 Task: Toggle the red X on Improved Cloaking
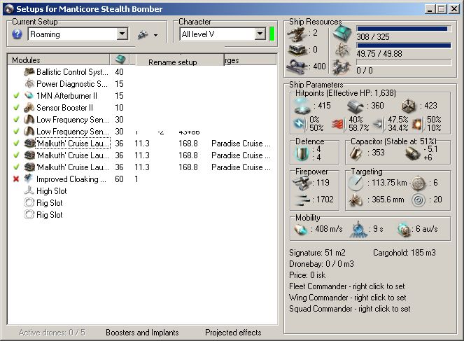pos(16,179)
